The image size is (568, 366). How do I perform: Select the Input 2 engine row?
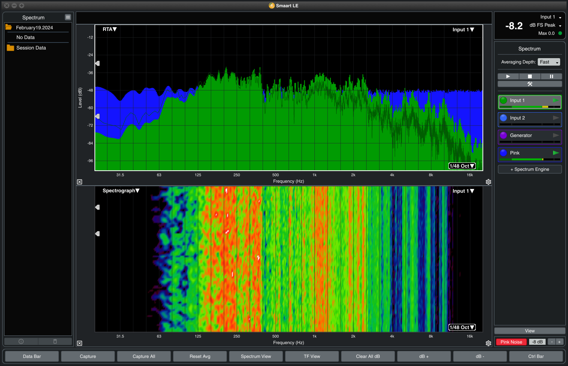530,119
